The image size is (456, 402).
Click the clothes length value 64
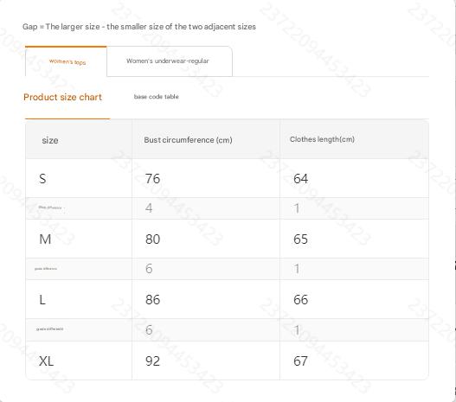tap(301, 178)
